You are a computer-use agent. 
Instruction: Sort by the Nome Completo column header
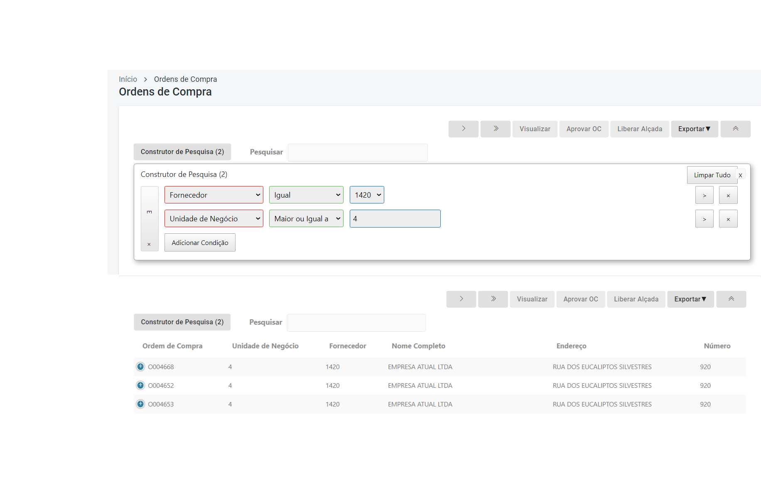418,346
